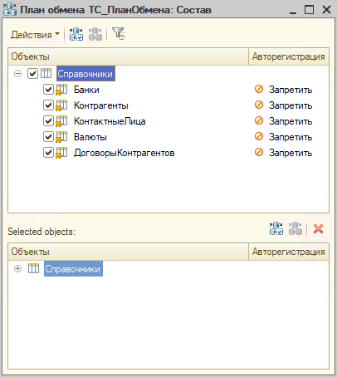Click the lower Авторегистрация column header
The width and height of the screenshot is (337, 377).
tap(289, 252)
